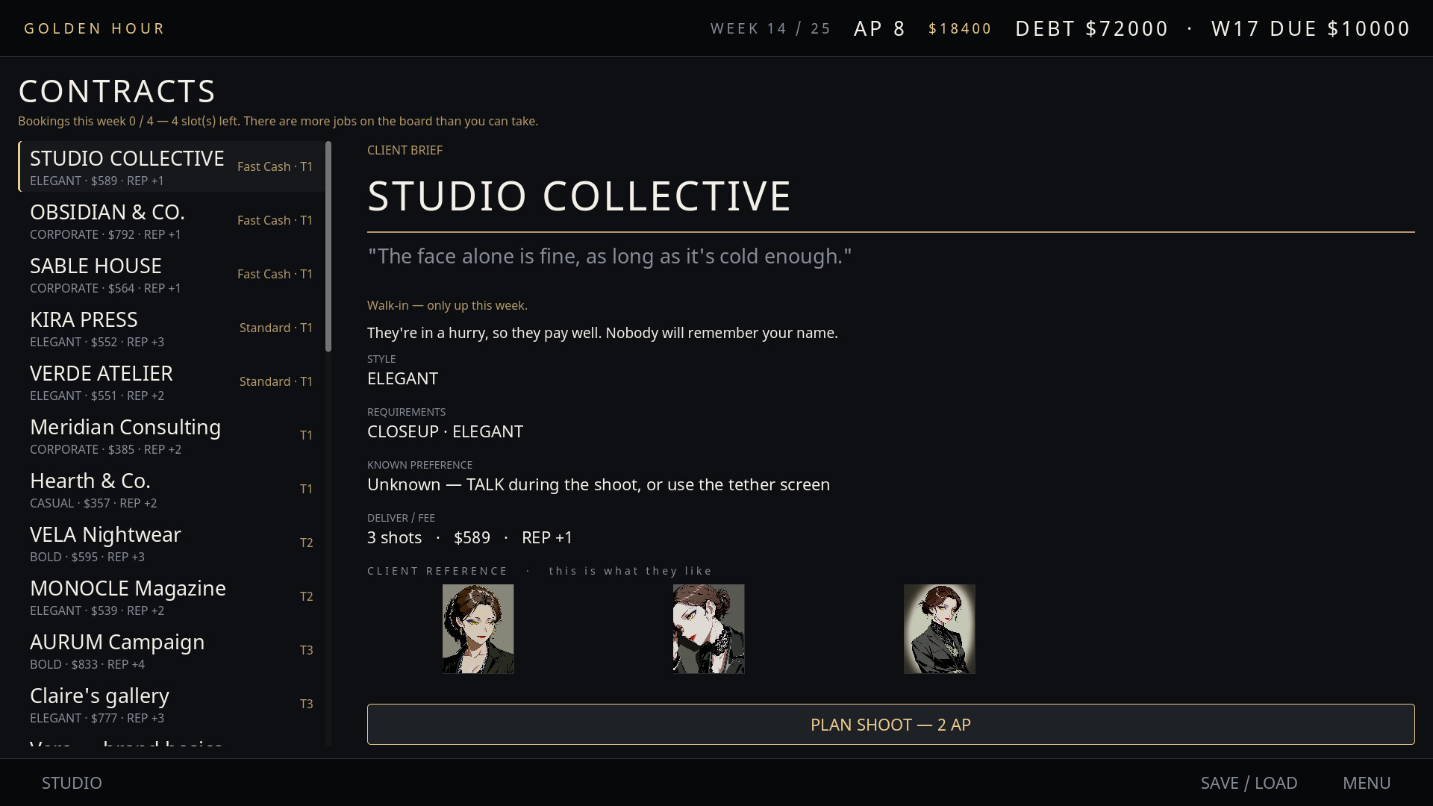Viewport: 1433px width, 806px height.
Task: Go to the Studio screen
Action: (72, 783)
